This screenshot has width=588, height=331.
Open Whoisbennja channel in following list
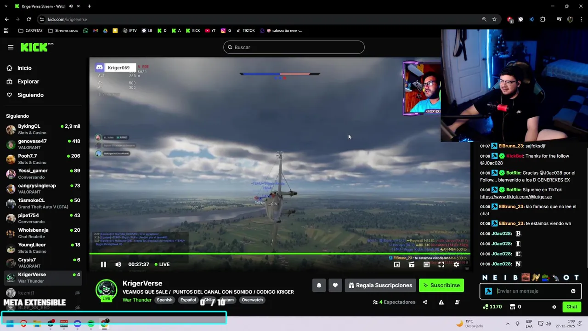click(x=43, y=233)
